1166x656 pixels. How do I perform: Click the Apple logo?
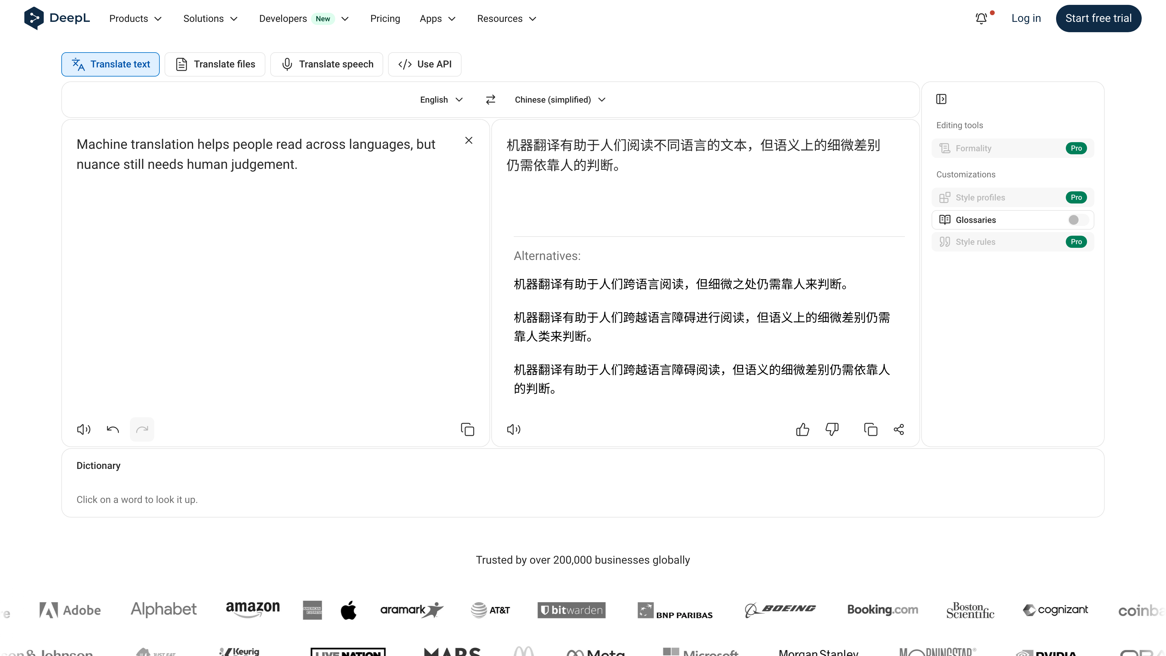[349, 610]
